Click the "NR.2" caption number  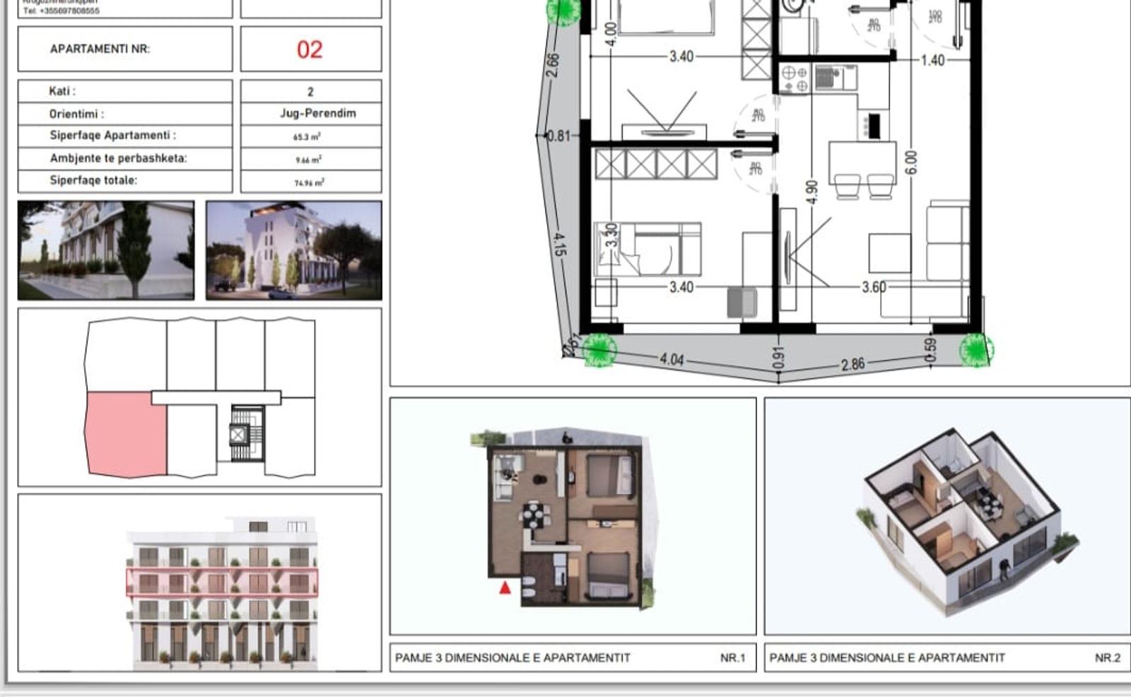click(1108, 657)
